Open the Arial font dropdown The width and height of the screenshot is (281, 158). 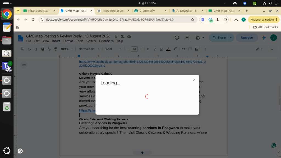coord(113,49)
